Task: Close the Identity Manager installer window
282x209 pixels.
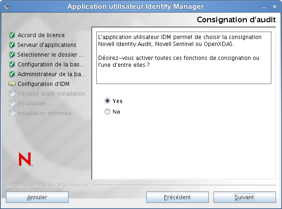Action: pos(276,6)
